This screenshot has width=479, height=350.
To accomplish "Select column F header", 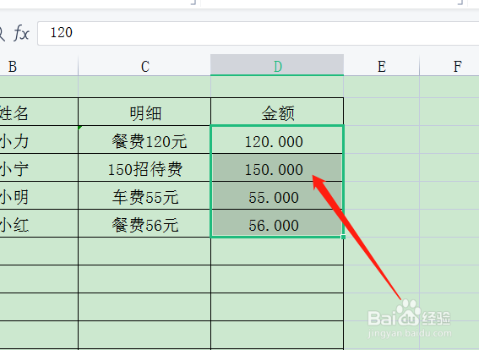I will pyautogui.click(x=449, y=66).
